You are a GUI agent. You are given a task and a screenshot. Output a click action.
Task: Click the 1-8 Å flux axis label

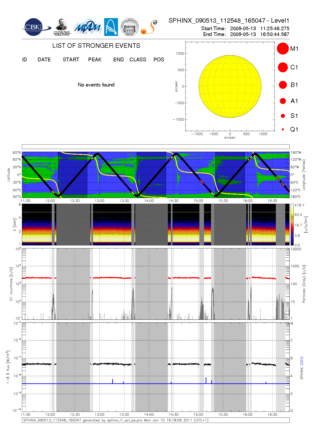(8, 367)
